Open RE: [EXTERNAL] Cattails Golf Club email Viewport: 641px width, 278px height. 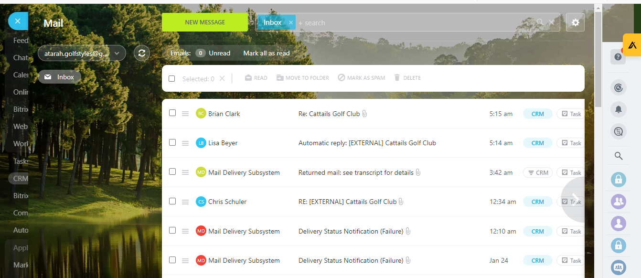tap(348, 202)
